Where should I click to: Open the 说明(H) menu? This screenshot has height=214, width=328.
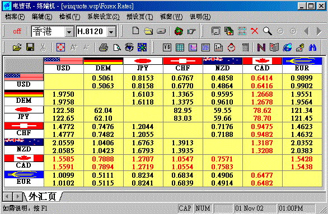(200, 17)
